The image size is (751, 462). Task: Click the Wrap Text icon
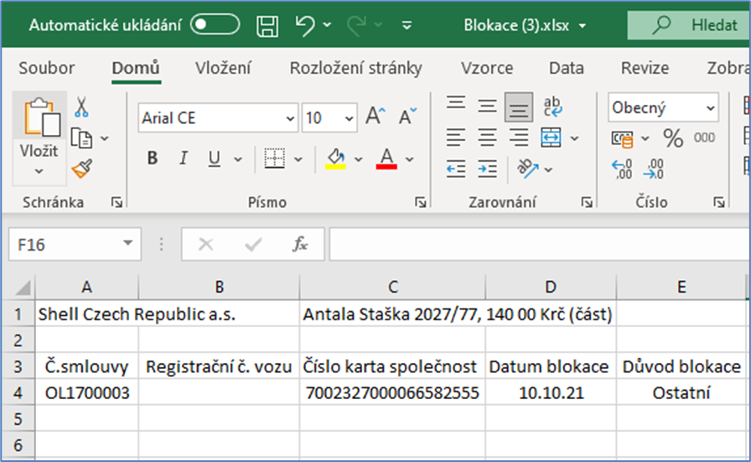tap(553, 106)
